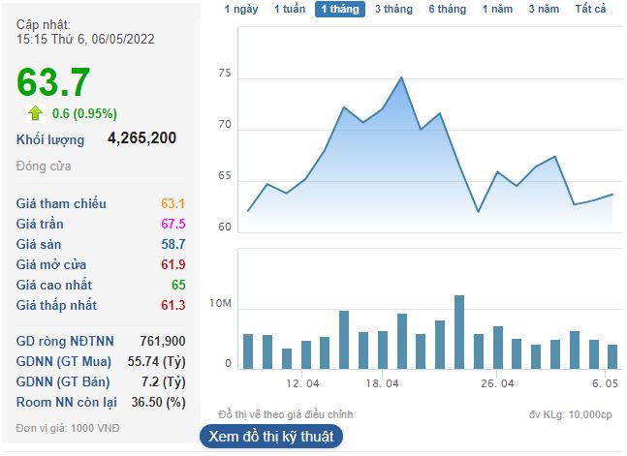Switch chart to '1 tuần' range
Screen dimensions: 627x456
coord(290,9)
